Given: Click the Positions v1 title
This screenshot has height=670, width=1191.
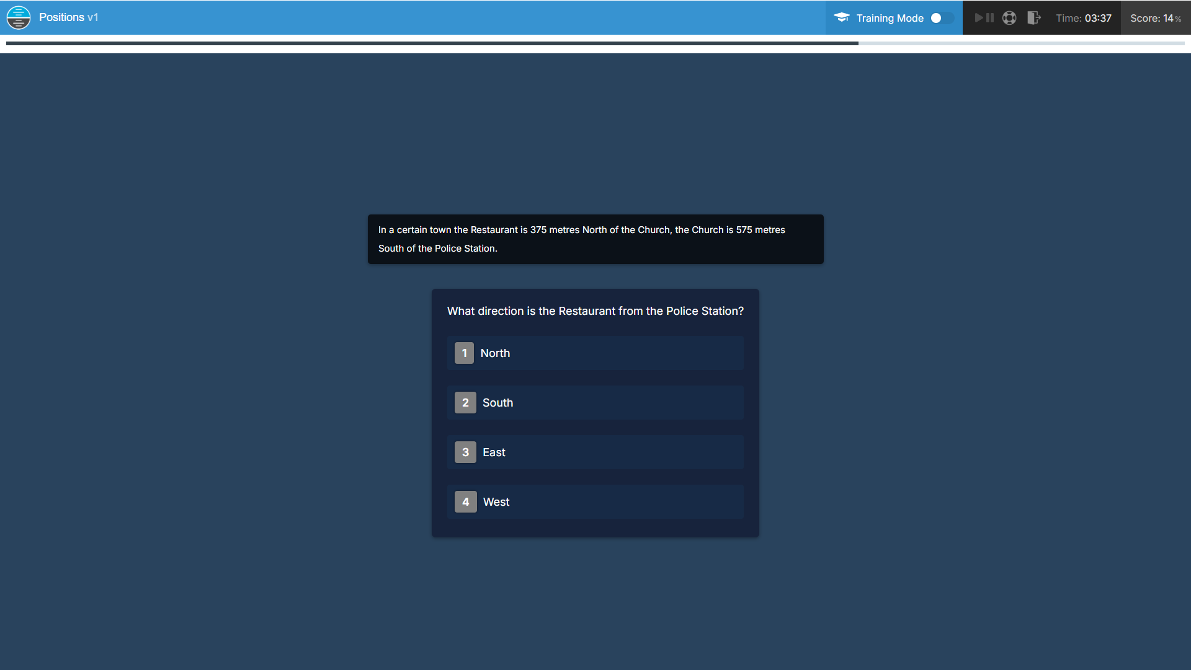Looking at the screenshot, I should pyautogui.click(x=68, y=17).
